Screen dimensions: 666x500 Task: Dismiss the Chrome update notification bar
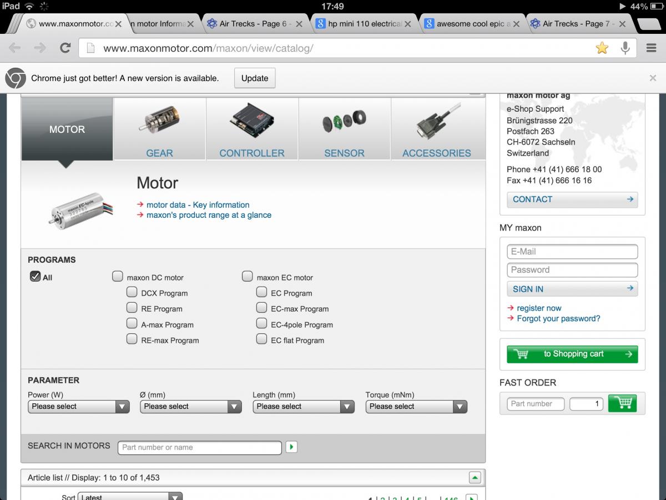point(653,78)
